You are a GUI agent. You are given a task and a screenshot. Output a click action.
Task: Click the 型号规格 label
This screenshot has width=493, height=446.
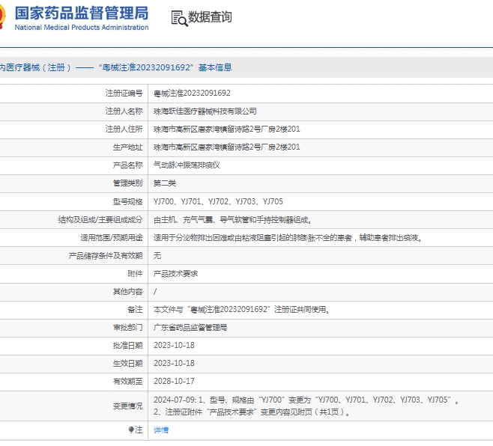click(x=127, y=201)
